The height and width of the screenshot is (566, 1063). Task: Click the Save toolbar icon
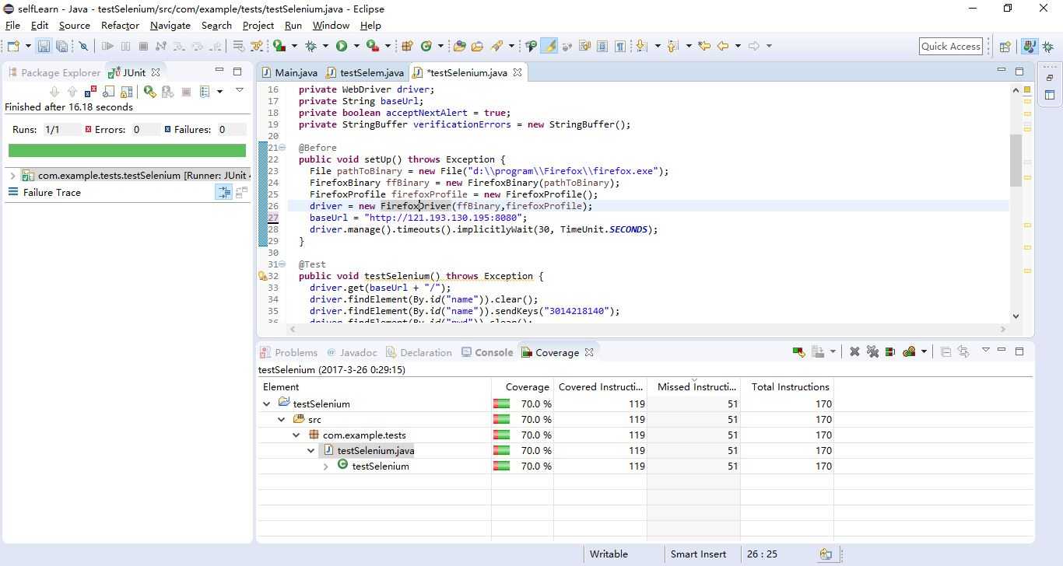coord(44,46)
